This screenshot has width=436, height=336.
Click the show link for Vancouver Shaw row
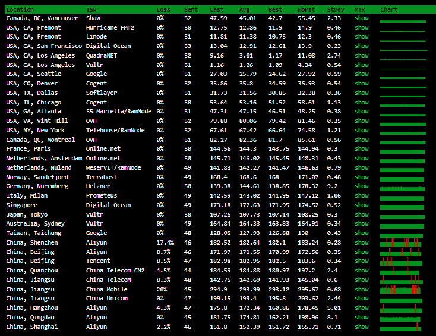(x=361, y=18)
